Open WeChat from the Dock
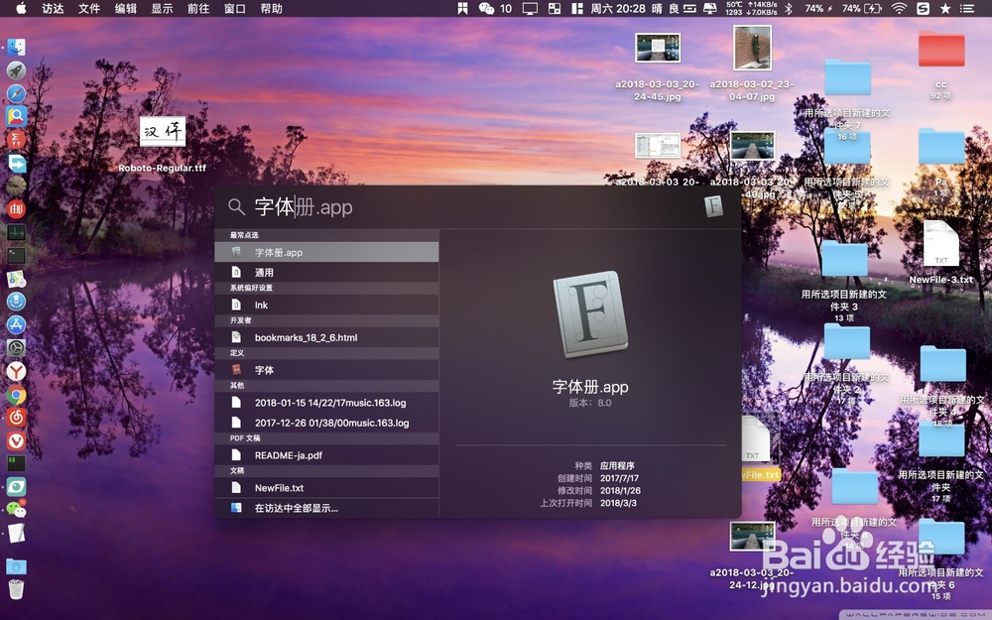The width and height of the screenshot is (992, 620). click(17, 510)
